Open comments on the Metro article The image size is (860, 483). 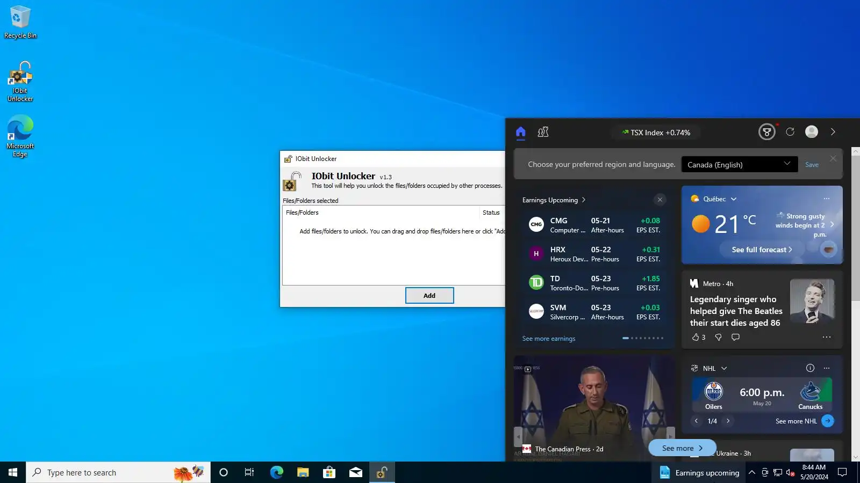735,337
